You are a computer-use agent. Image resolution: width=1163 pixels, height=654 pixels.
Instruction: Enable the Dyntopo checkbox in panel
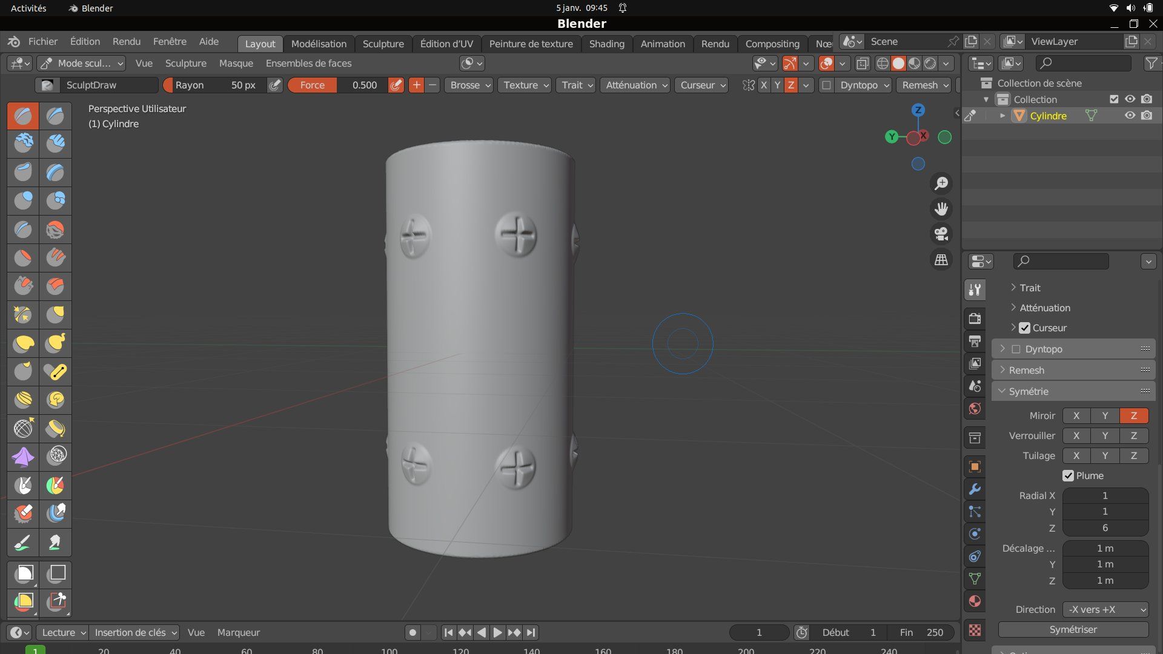tap(1016, 349)
